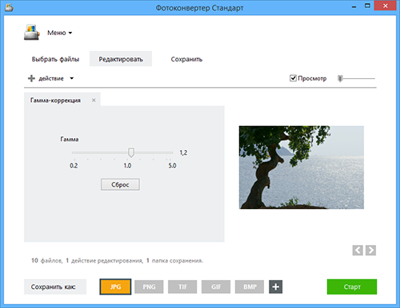This screenshot has height=308, width=400.
Task: Show the next preview image
Action: point(370,250)
